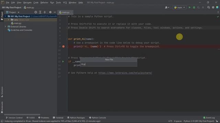
Task: Toggle the Bookmarks side tool window
Action: point(2,107)
